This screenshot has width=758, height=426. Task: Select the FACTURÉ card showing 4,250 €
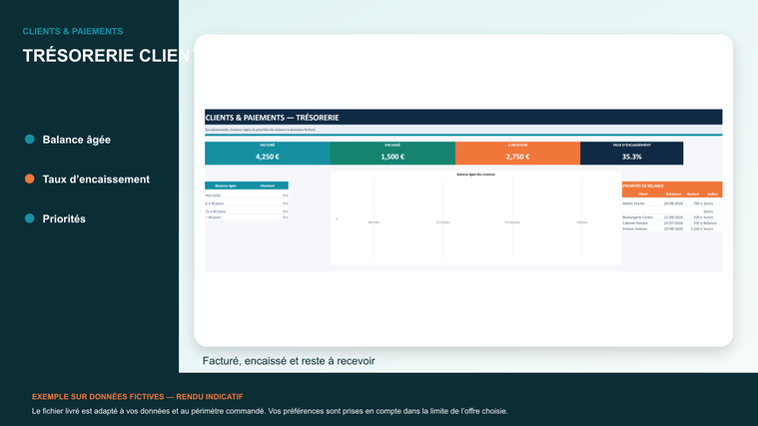[x=268, y=153]
